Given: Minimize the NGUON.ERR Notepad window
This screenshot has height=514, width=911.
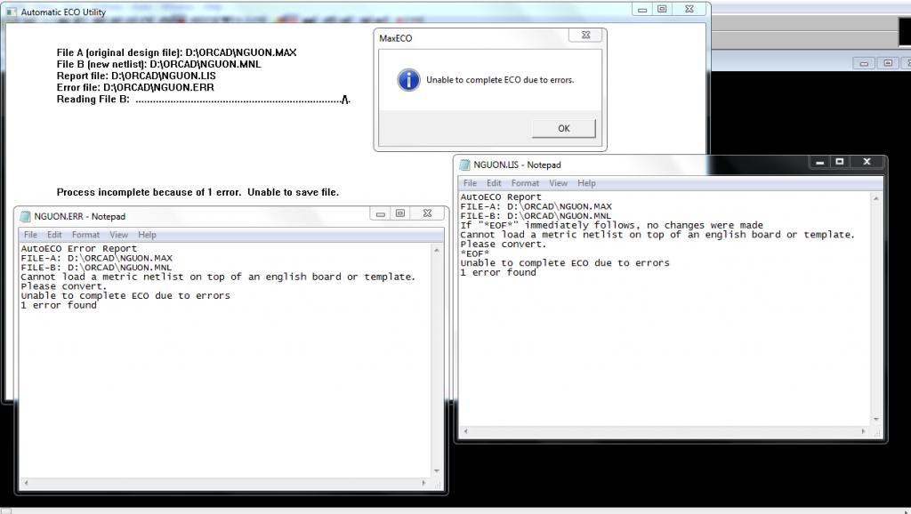Looking at the screenshot, I should point(381,213).
